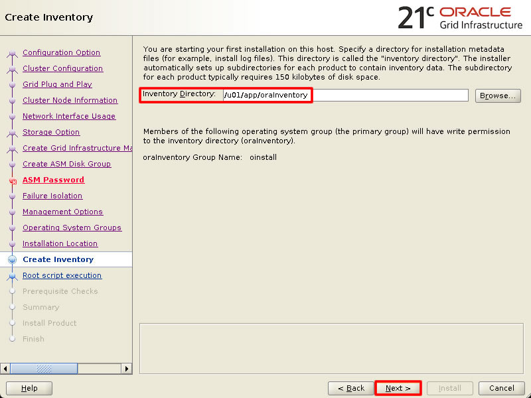Screen dimensions: 531x398
Task: Open Installation Location step
Action: coord(60,243)
